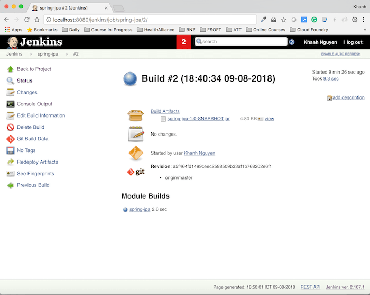The width and height of the screenshot is (370, 295).
Task: Download spring-jpa-1.0-SNAPSHOT.jar
Action: point(198,119)
